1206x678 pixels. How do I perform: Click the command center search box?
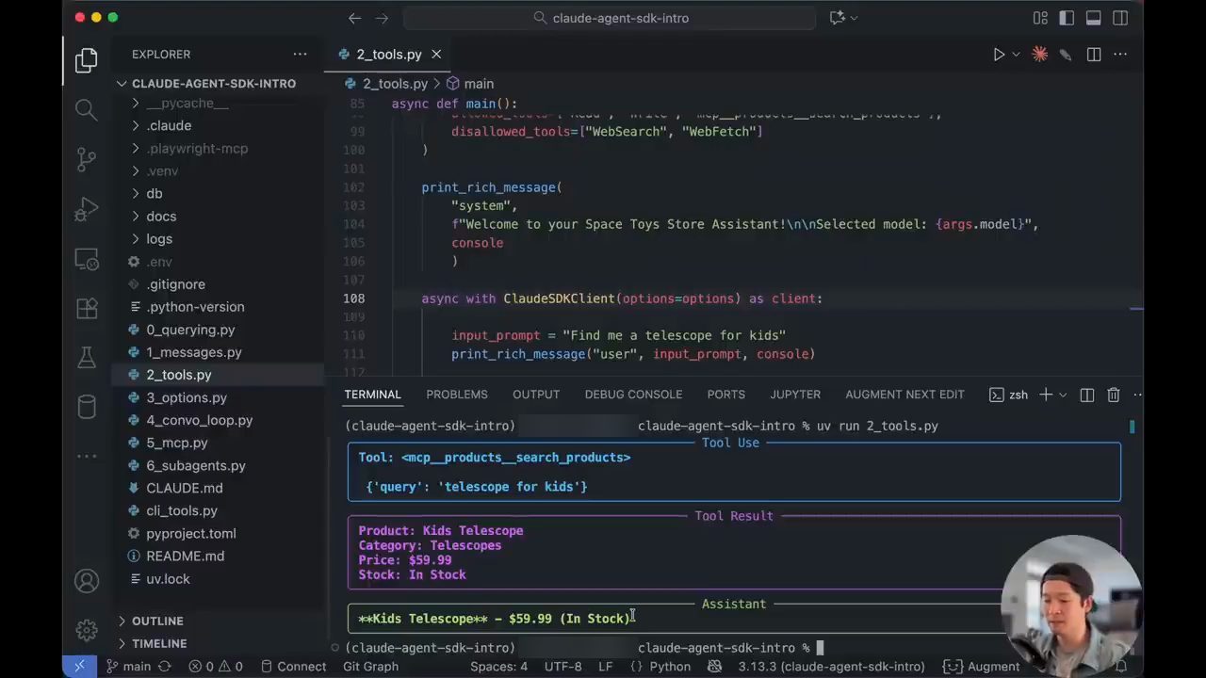[x=611, y=18]
